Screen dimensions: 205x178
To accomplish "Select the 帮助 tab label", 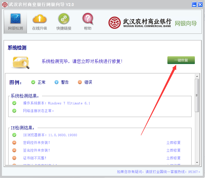I will tap(88, 28).
